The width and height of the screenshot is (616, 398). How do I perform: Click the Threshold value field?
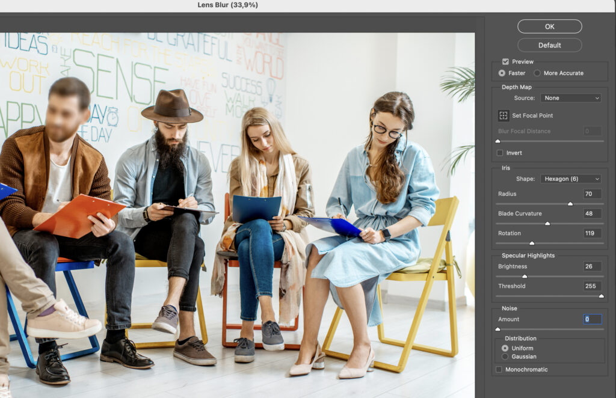[x=592, y=286]
